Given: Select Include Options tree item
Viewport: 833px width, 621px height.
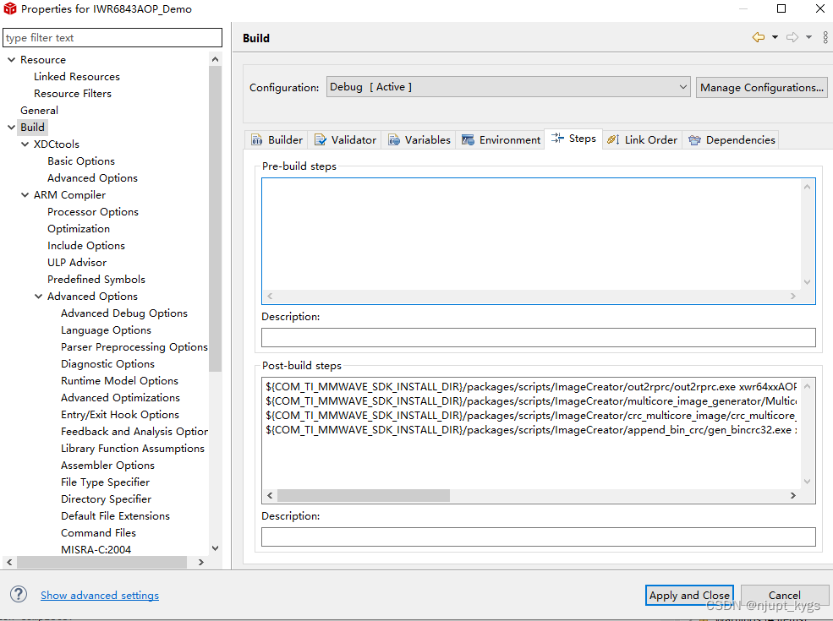Looking at the screenshot, I should (x=86, y=246).
